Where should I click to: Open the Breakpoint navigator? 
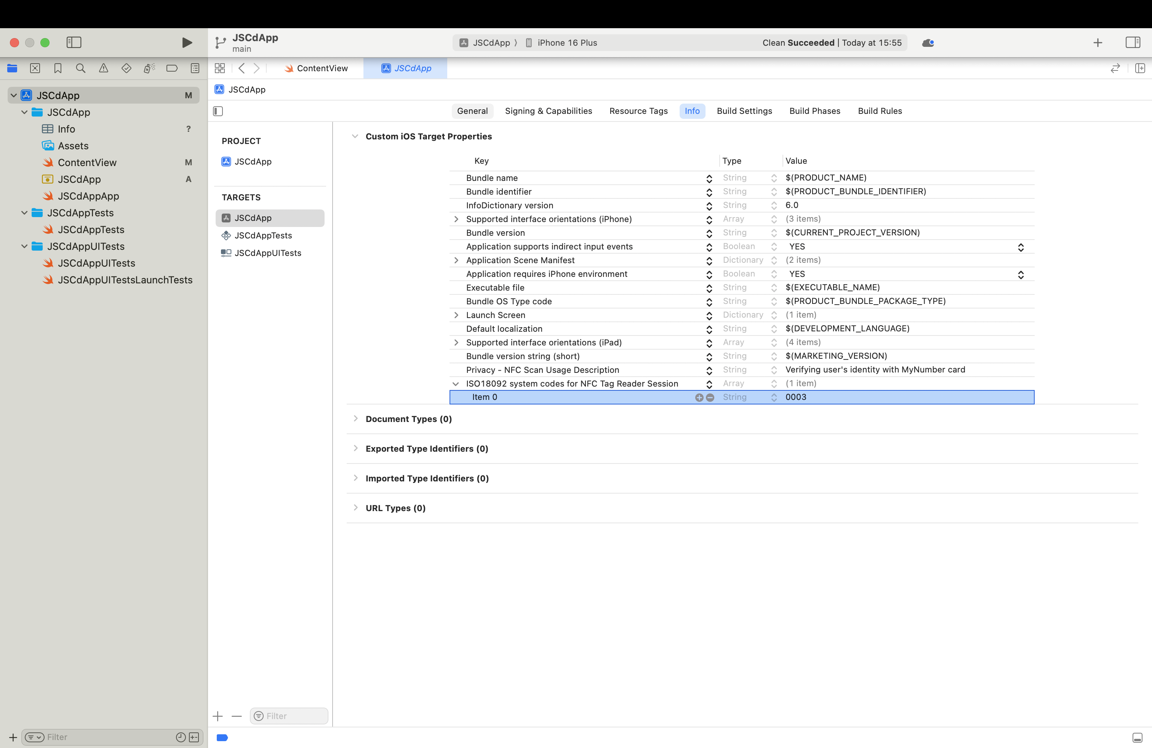click(172, 68)
